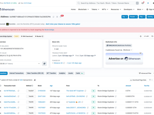The image size is (154, 115).
Task: Open the API button
Action: click(146, 36)
